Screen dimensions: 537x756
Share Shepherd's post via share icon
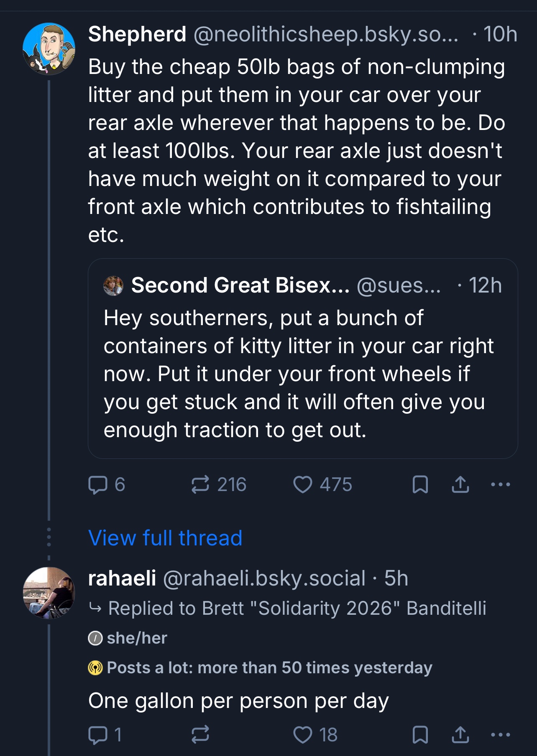(460, 485)
